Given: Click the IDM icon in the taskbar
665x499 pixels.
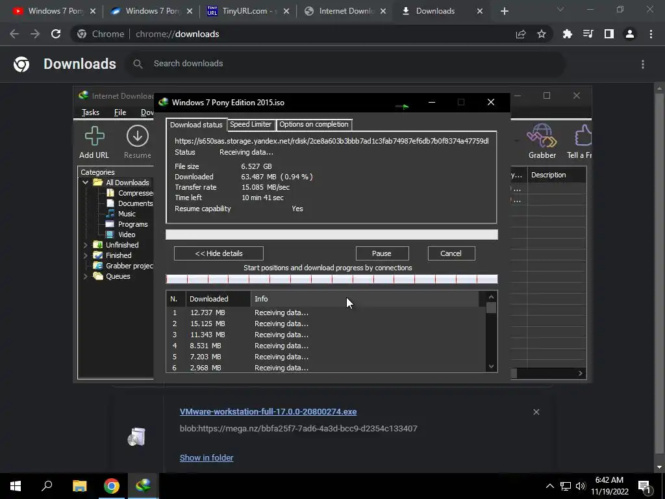Looking at the screenshot, I should (x=144, y=486).
